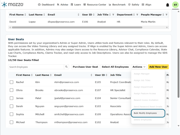Select the checkbox for James Patel
The width and height of the screenshot is (180, 135).
point(11,98)
